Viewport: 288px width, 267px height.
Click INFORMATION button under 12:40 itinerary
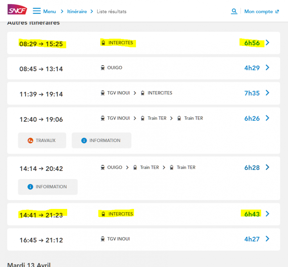101,141
